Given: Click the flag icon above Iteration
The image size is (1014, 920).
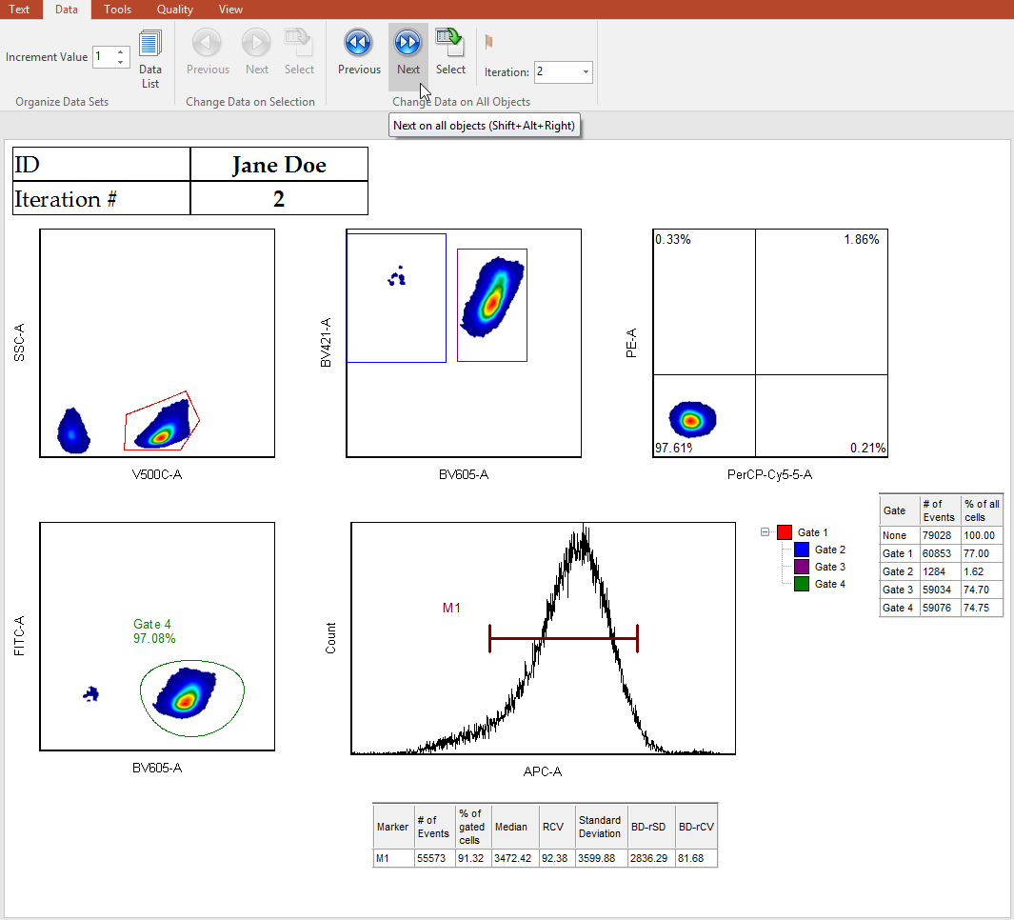Looking at the screenshot, I should click(x=489, y=42).
